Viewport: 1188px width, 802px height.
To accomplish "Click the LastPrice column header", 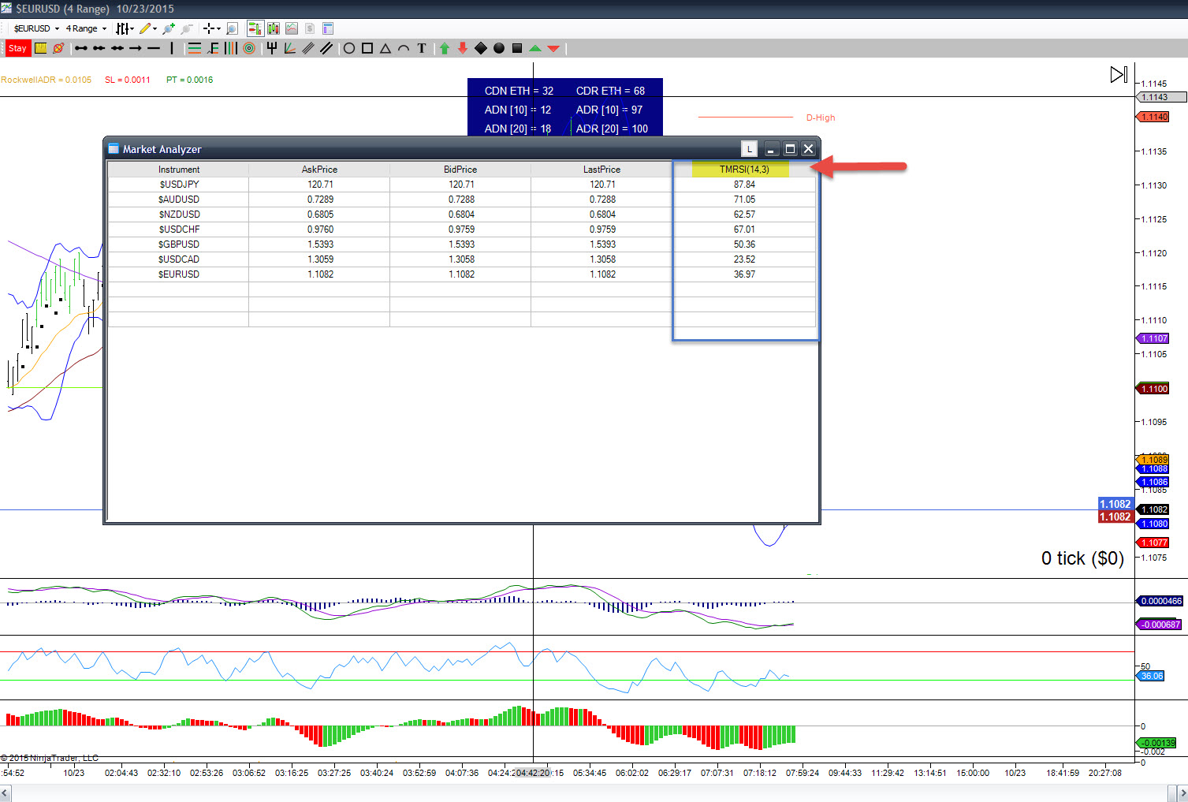I will pyautogui.click(x=601, y=170).
